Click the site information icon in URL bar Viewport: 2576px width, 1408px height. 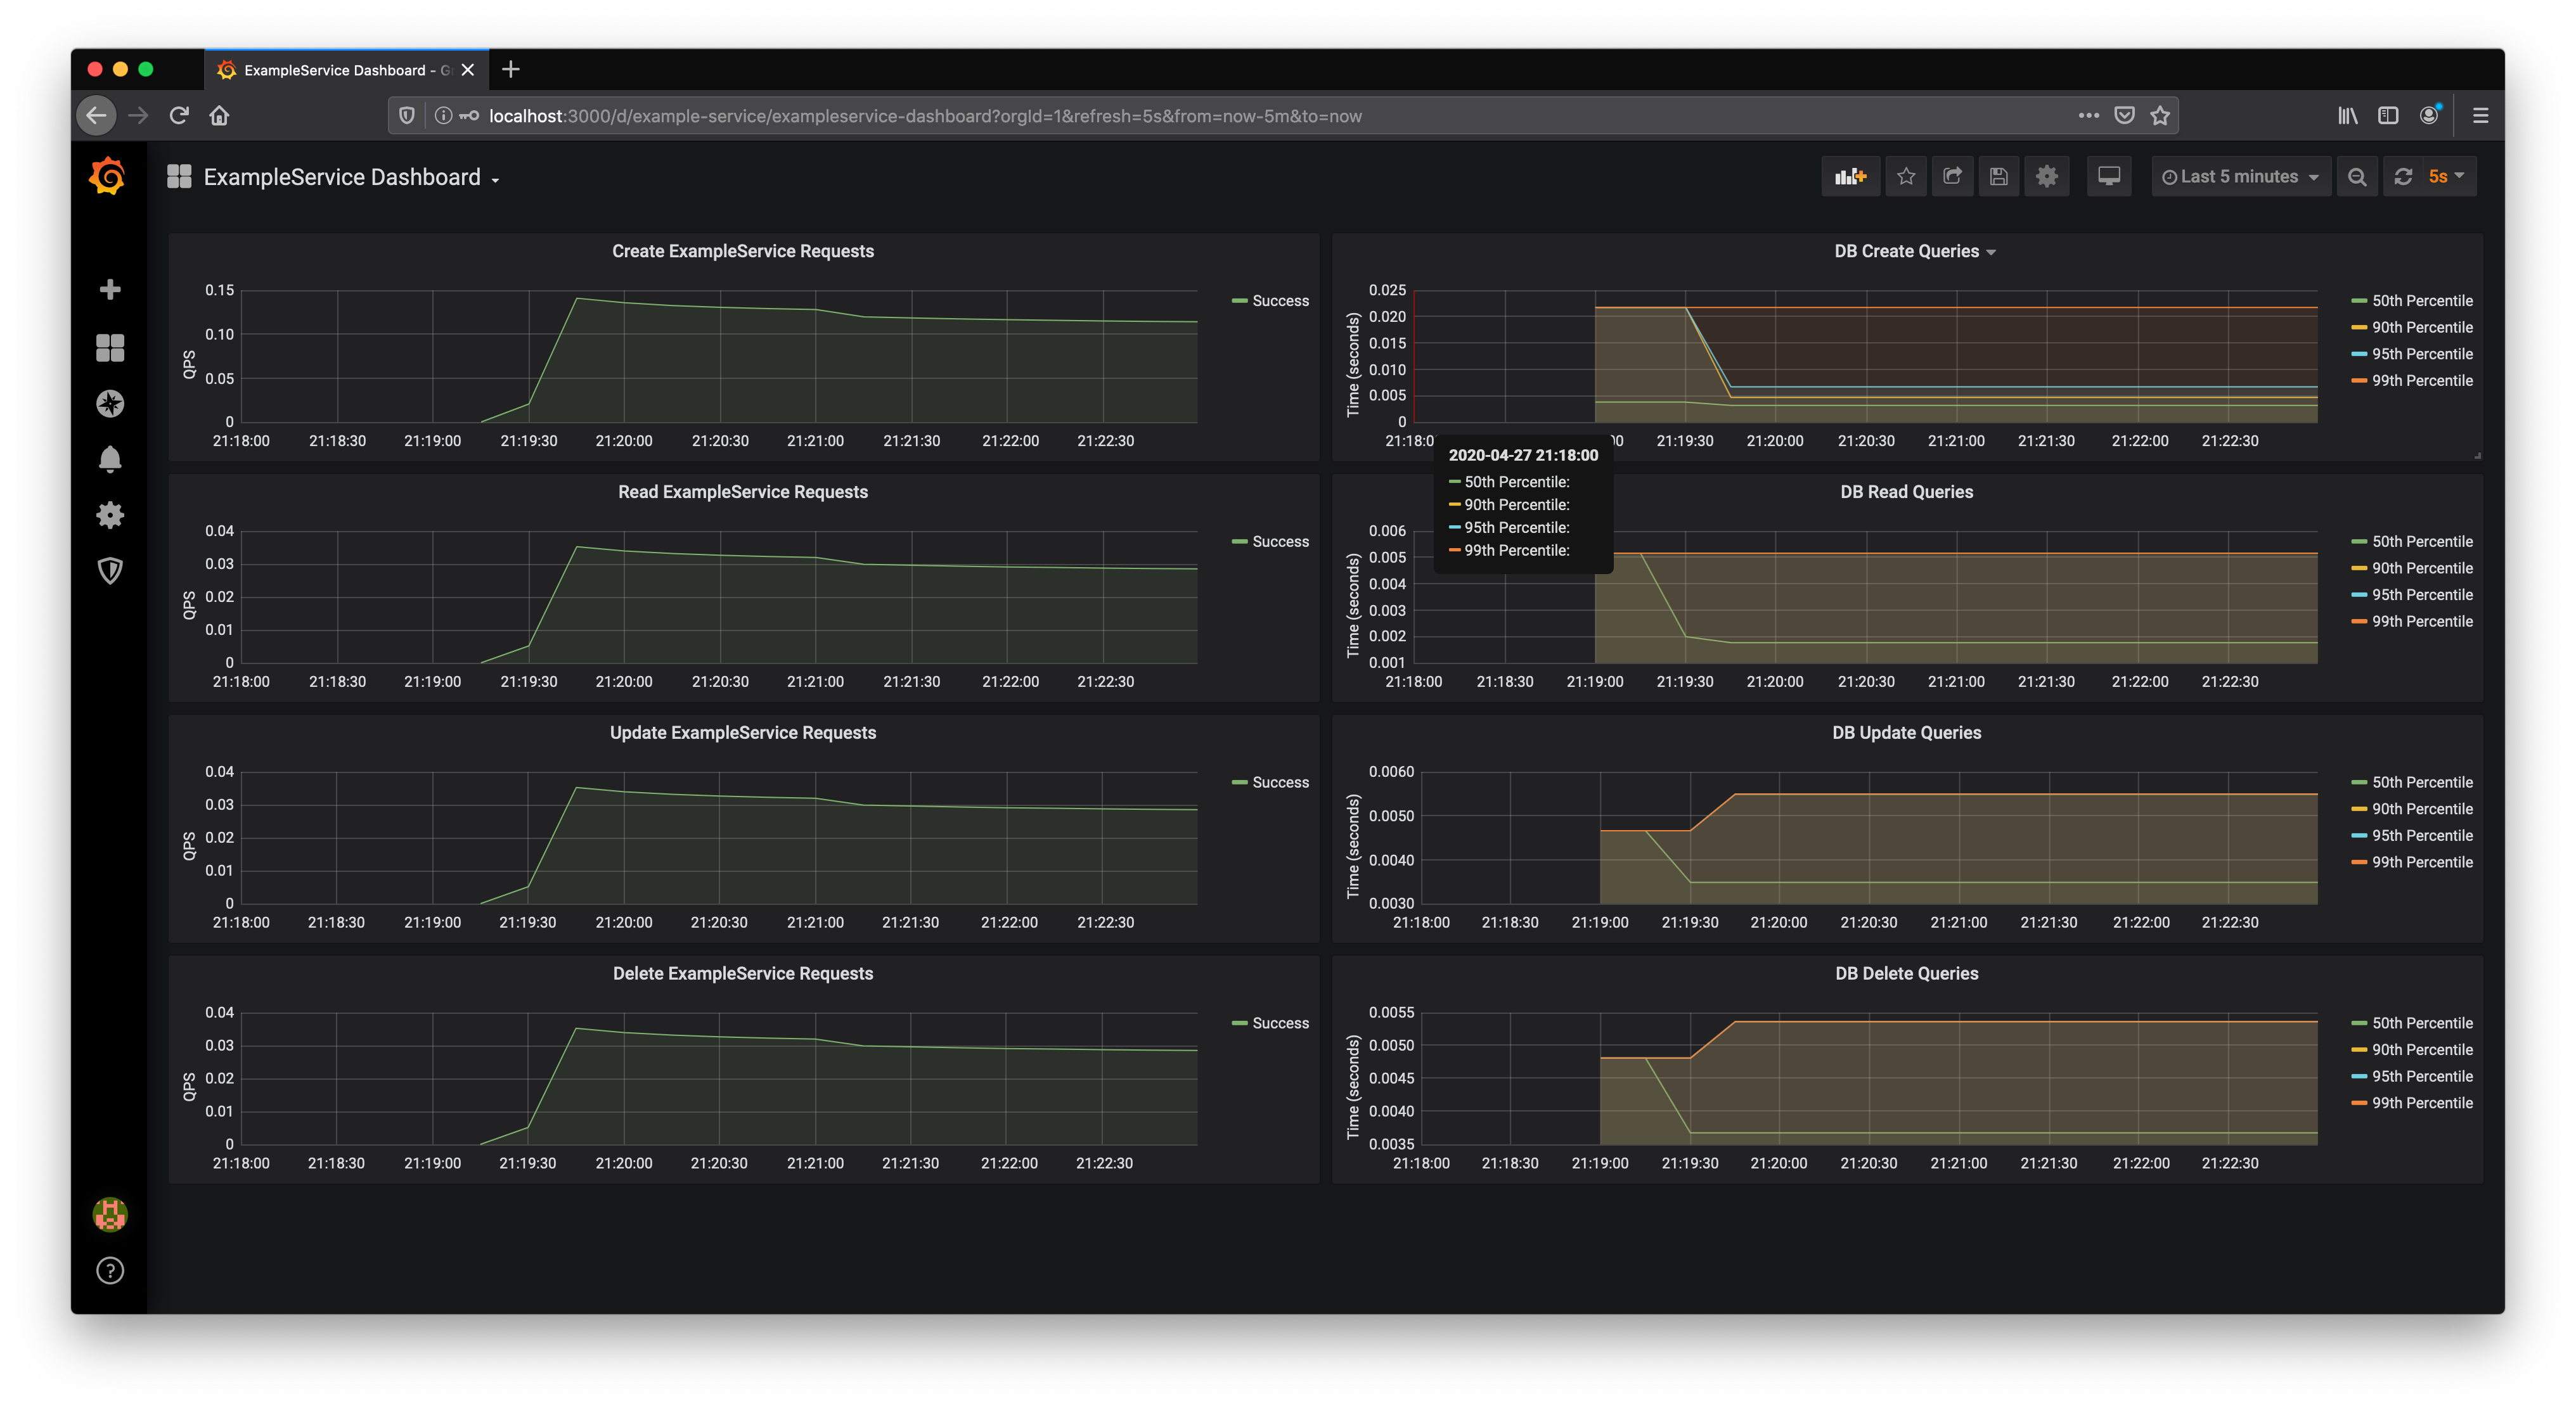(443, 116)
